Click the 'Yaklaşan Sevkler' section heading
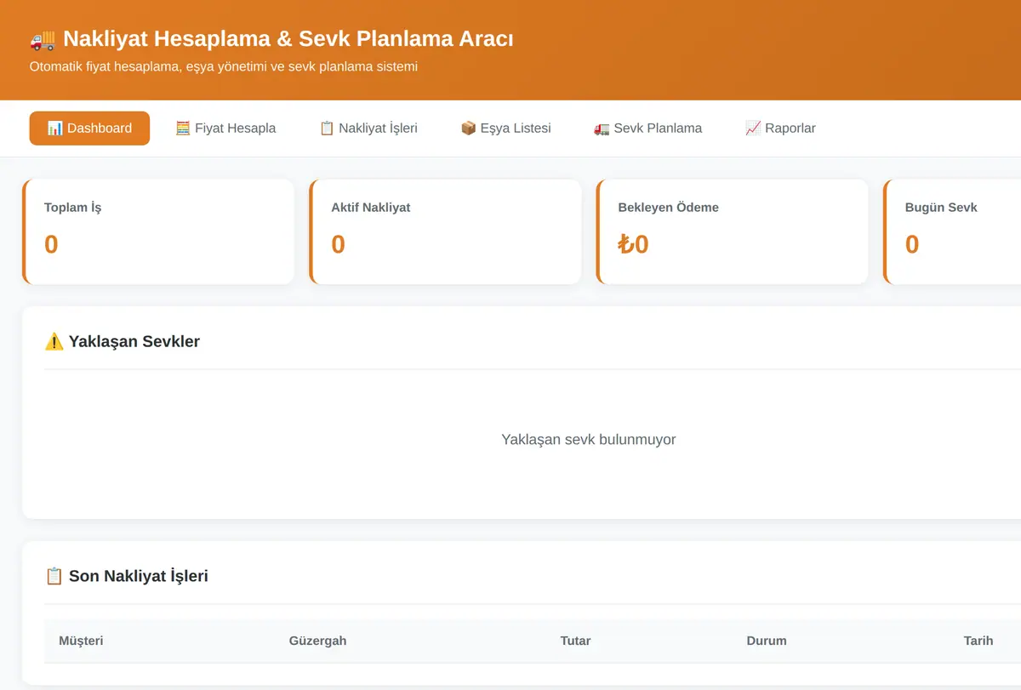This screenshot has height=690, width=1021. (122, 342)
